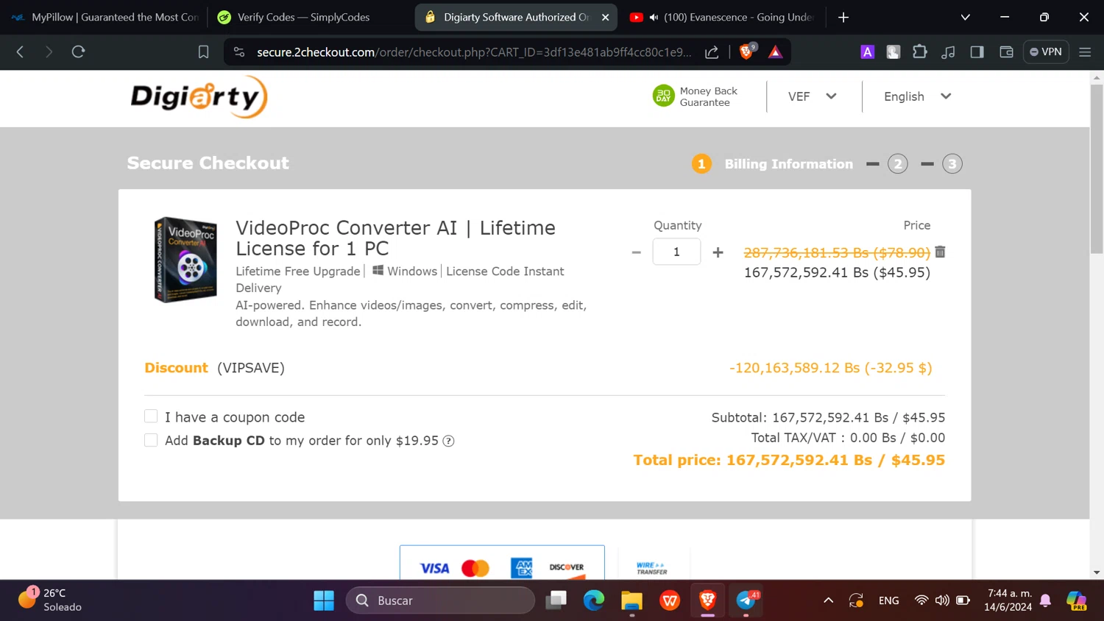Check 'I have a coupon code' box
The image size is (1104, 621).
pos(151,416)
